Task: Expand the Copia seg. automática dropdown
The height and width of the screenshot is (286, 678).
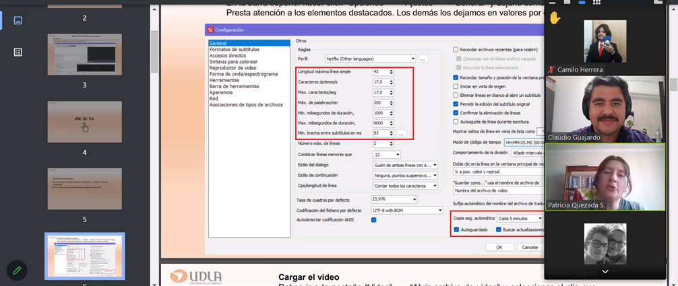Action: pos(519,219)
